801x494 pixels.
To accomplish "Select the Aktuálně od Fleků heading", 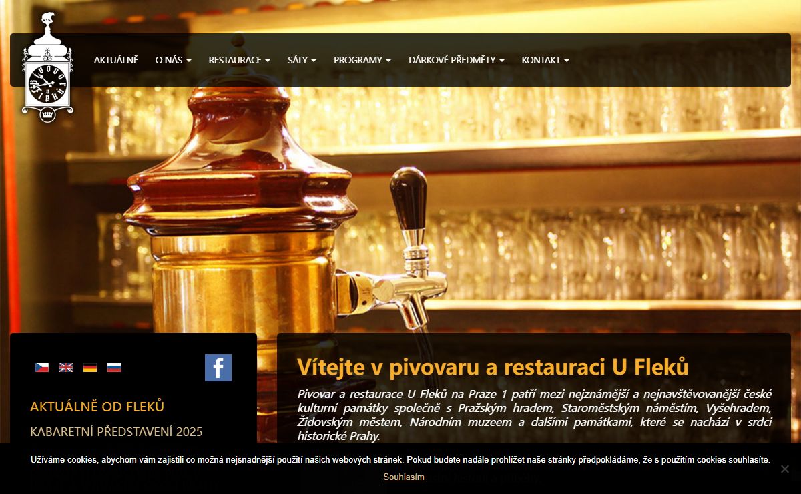I will [x=97, y=407].
